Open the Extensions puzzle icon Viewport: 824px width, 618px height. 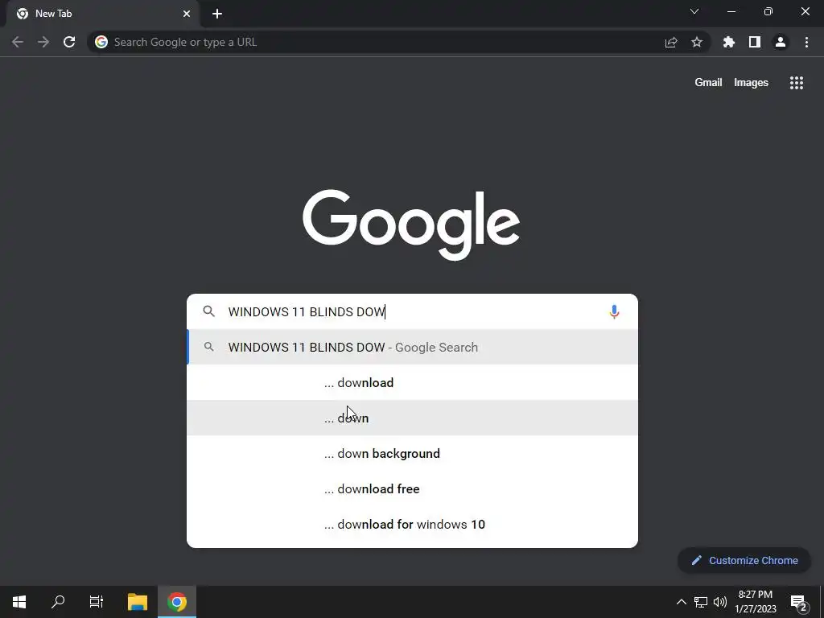(x=729, y=42)
